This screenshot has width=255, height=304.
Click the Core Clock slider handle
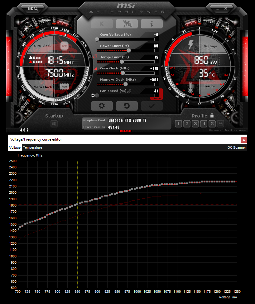(123, 73)
